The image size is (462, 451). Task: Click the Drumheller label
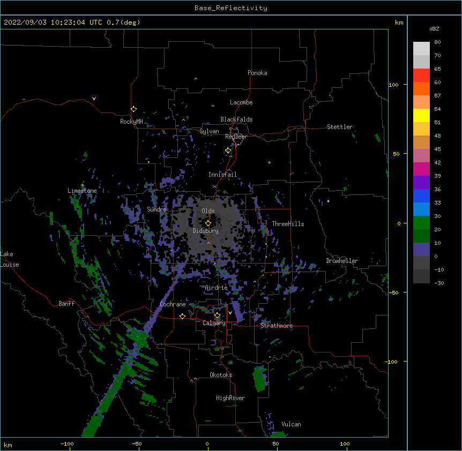pyautogui.click(x=342, y=261)
